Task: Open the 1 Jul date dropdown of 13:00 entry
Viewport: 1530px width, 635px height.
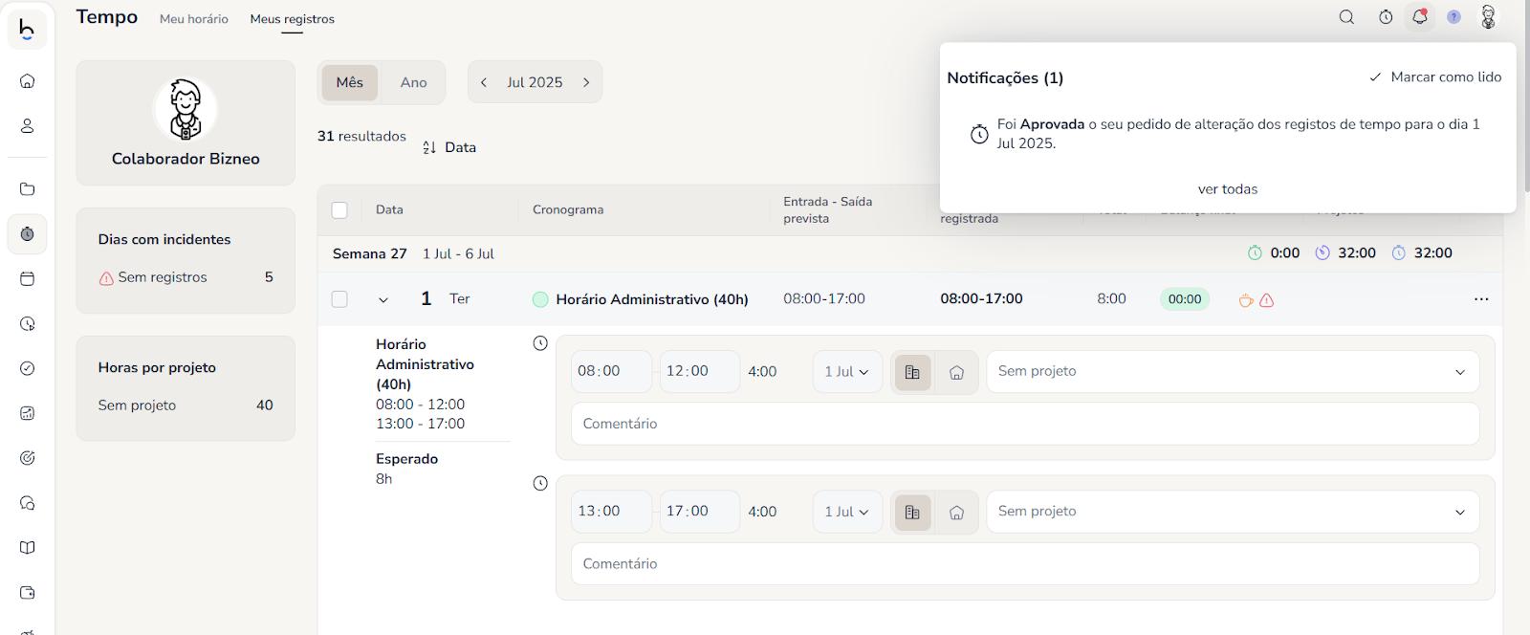Action: click(846, 513)
